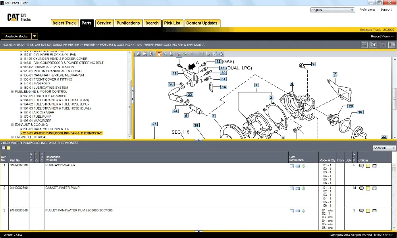This screenshot has width=397, height=238.
Task: Add PUMP ASSY-WATER to pick list icon
Action: pos(374,166)
